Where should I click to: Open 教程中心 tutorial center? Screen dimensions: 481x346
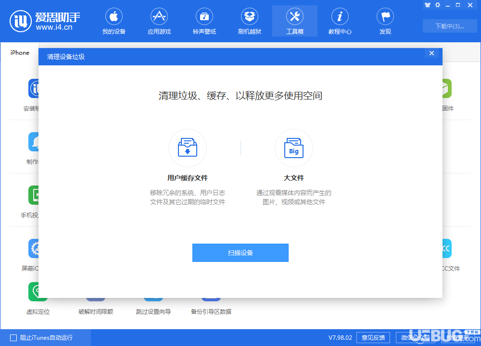340,21
